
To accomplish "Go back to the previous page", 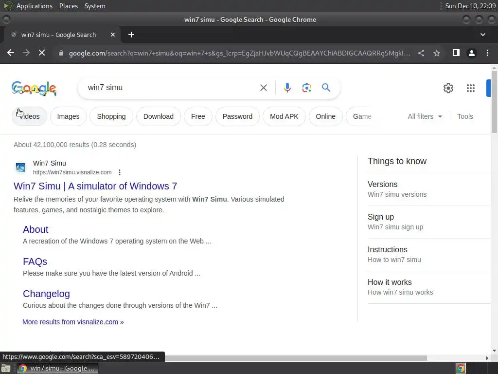I will (x=11, y=53).
